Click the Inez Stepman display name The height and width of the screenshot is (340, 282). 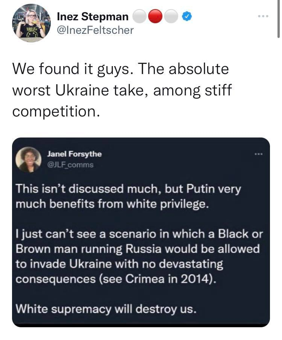tap(92, 17)
